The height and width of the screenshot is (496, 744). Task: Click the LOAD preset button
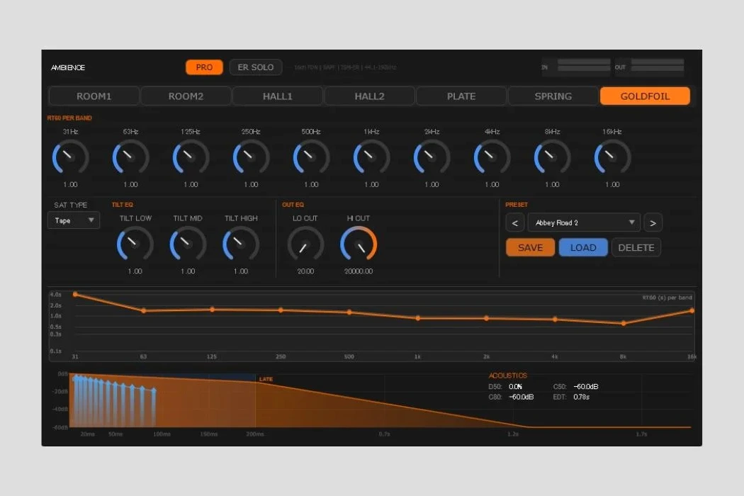click(583, 248)
